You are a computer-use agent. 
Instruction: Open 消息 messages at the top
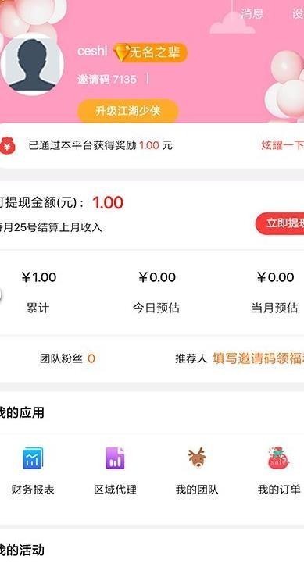(x=252, y=13)
